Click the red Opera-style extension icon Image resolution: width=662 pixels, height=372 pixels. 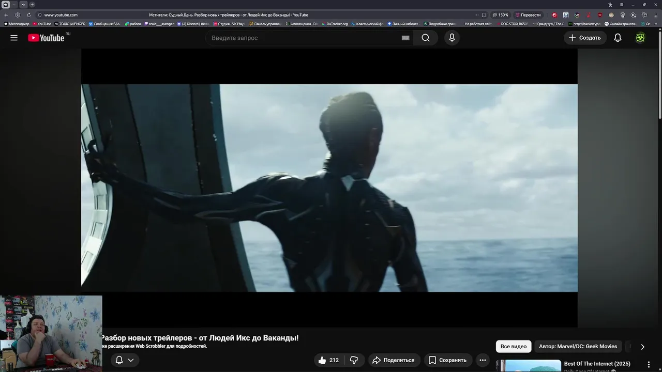(554, 15)
